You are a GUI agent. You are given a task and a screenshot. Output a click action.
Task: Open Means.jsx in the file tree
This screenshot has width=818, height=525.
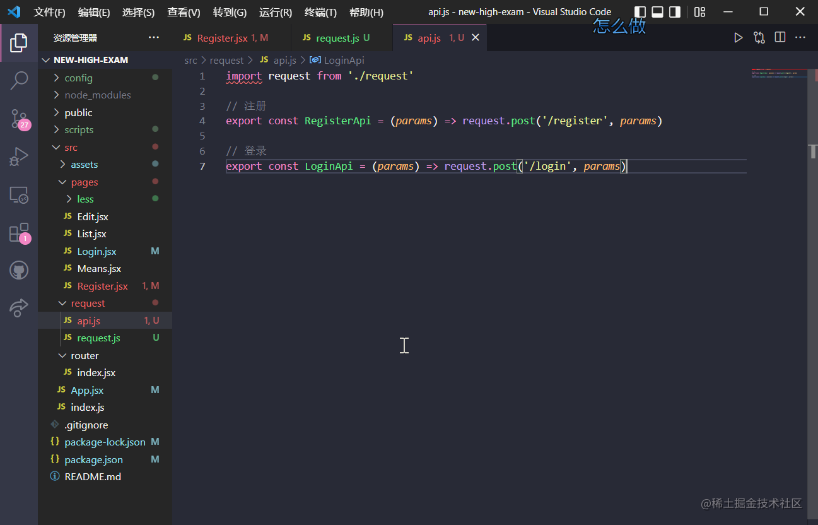coord(99,269)
